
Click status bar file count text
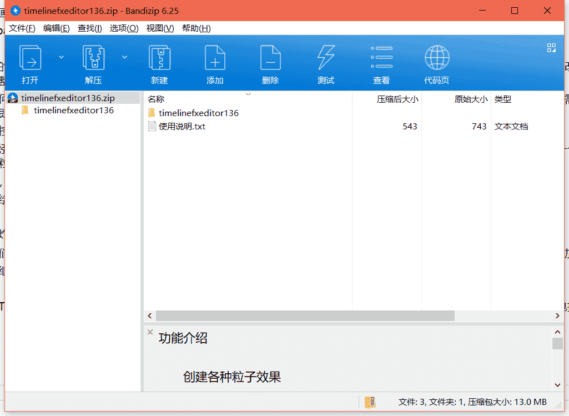[x=472, y=402]
